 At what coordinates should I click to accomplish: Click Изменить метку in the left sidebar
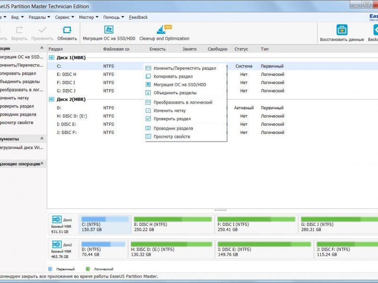15,98
